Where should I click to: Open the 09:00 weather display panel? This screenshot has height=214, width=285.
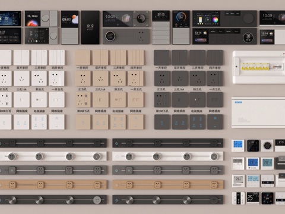click(69, 19)
